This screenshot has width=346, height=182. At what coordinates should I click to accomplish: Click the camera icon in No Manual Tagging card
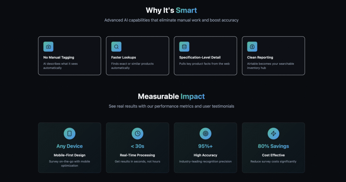49,47
